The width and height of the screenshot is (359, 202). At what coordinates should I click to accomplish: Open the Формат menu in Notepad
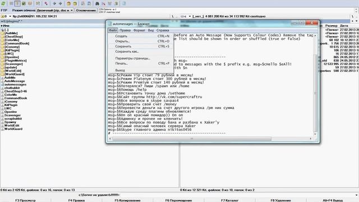[139, 30]
